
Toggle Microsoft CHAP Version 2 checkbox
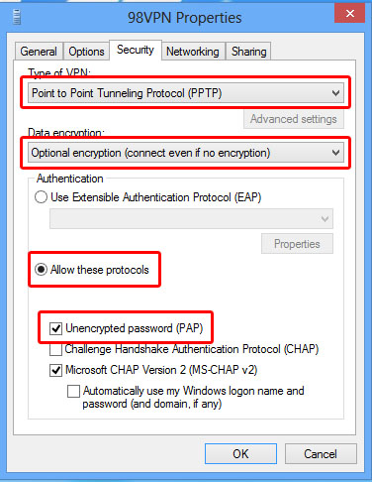pos(55,370)
